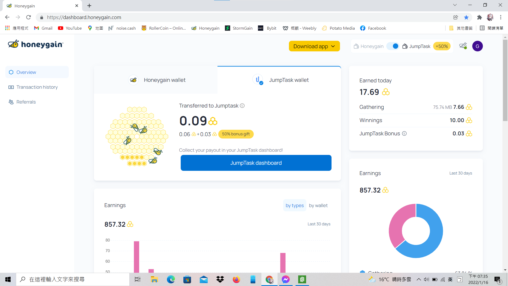This screenshot has height=286, width=508.
Task: Open the noise.cash bookmark
Action: 122,28
